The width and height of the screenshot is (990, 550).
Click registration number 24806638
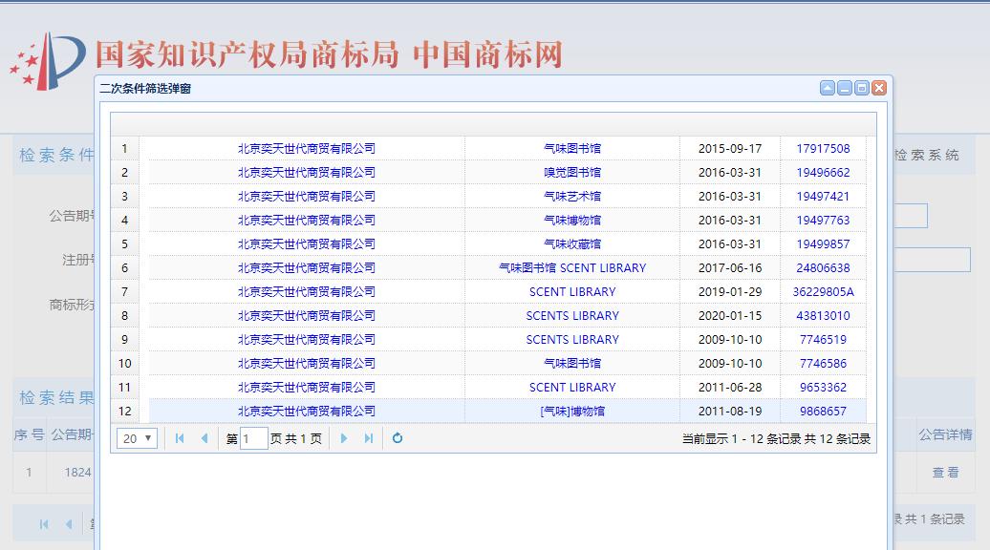click(823, 268)
